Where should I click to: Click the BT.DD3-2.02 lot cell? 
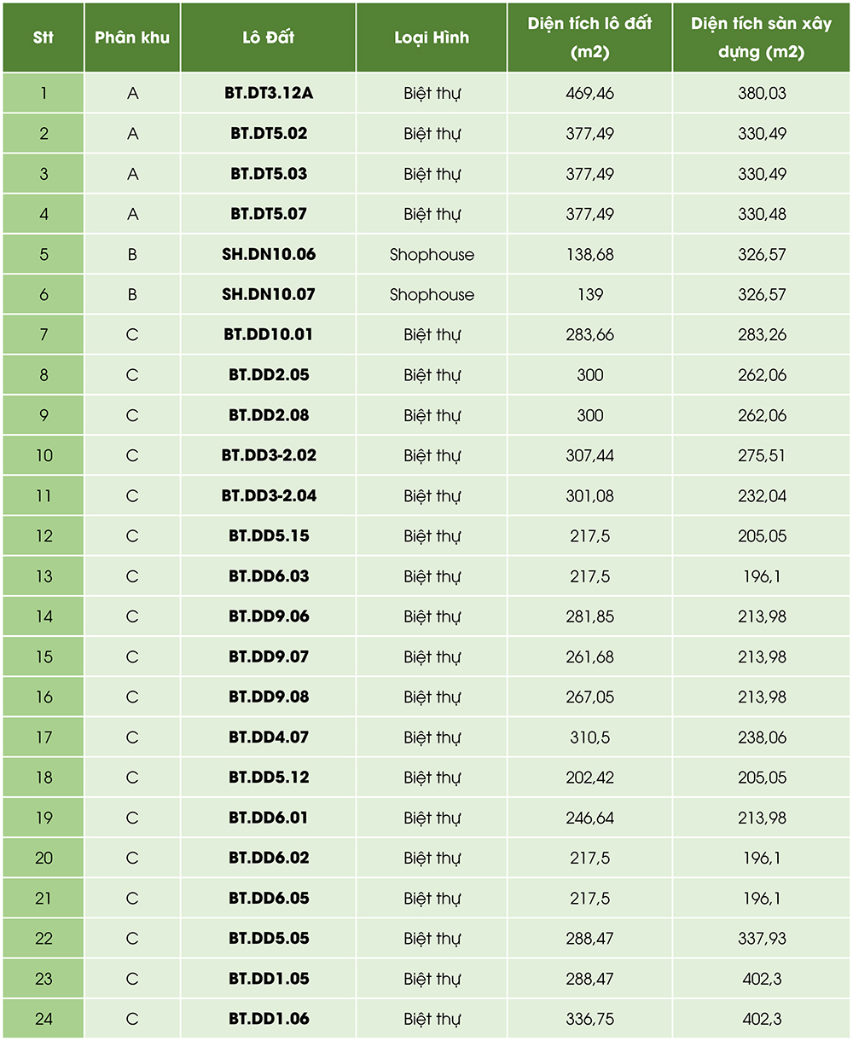coord(269,455)
